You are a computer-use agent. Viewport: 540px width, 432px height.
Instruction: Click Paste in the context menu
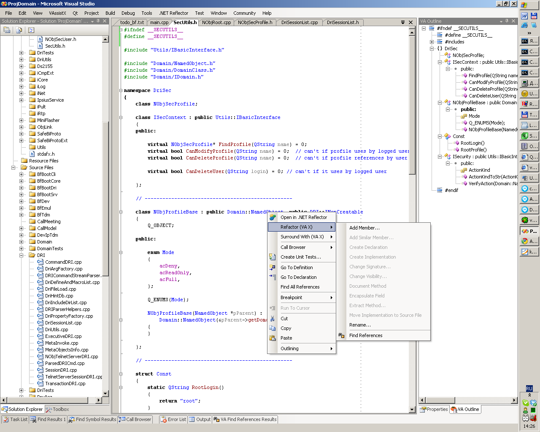click(x=286, y=338)
